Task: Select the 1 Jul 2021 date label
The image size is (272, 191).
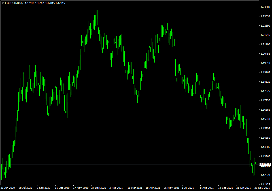Action: pyautogui.click(x=188, y=188)
